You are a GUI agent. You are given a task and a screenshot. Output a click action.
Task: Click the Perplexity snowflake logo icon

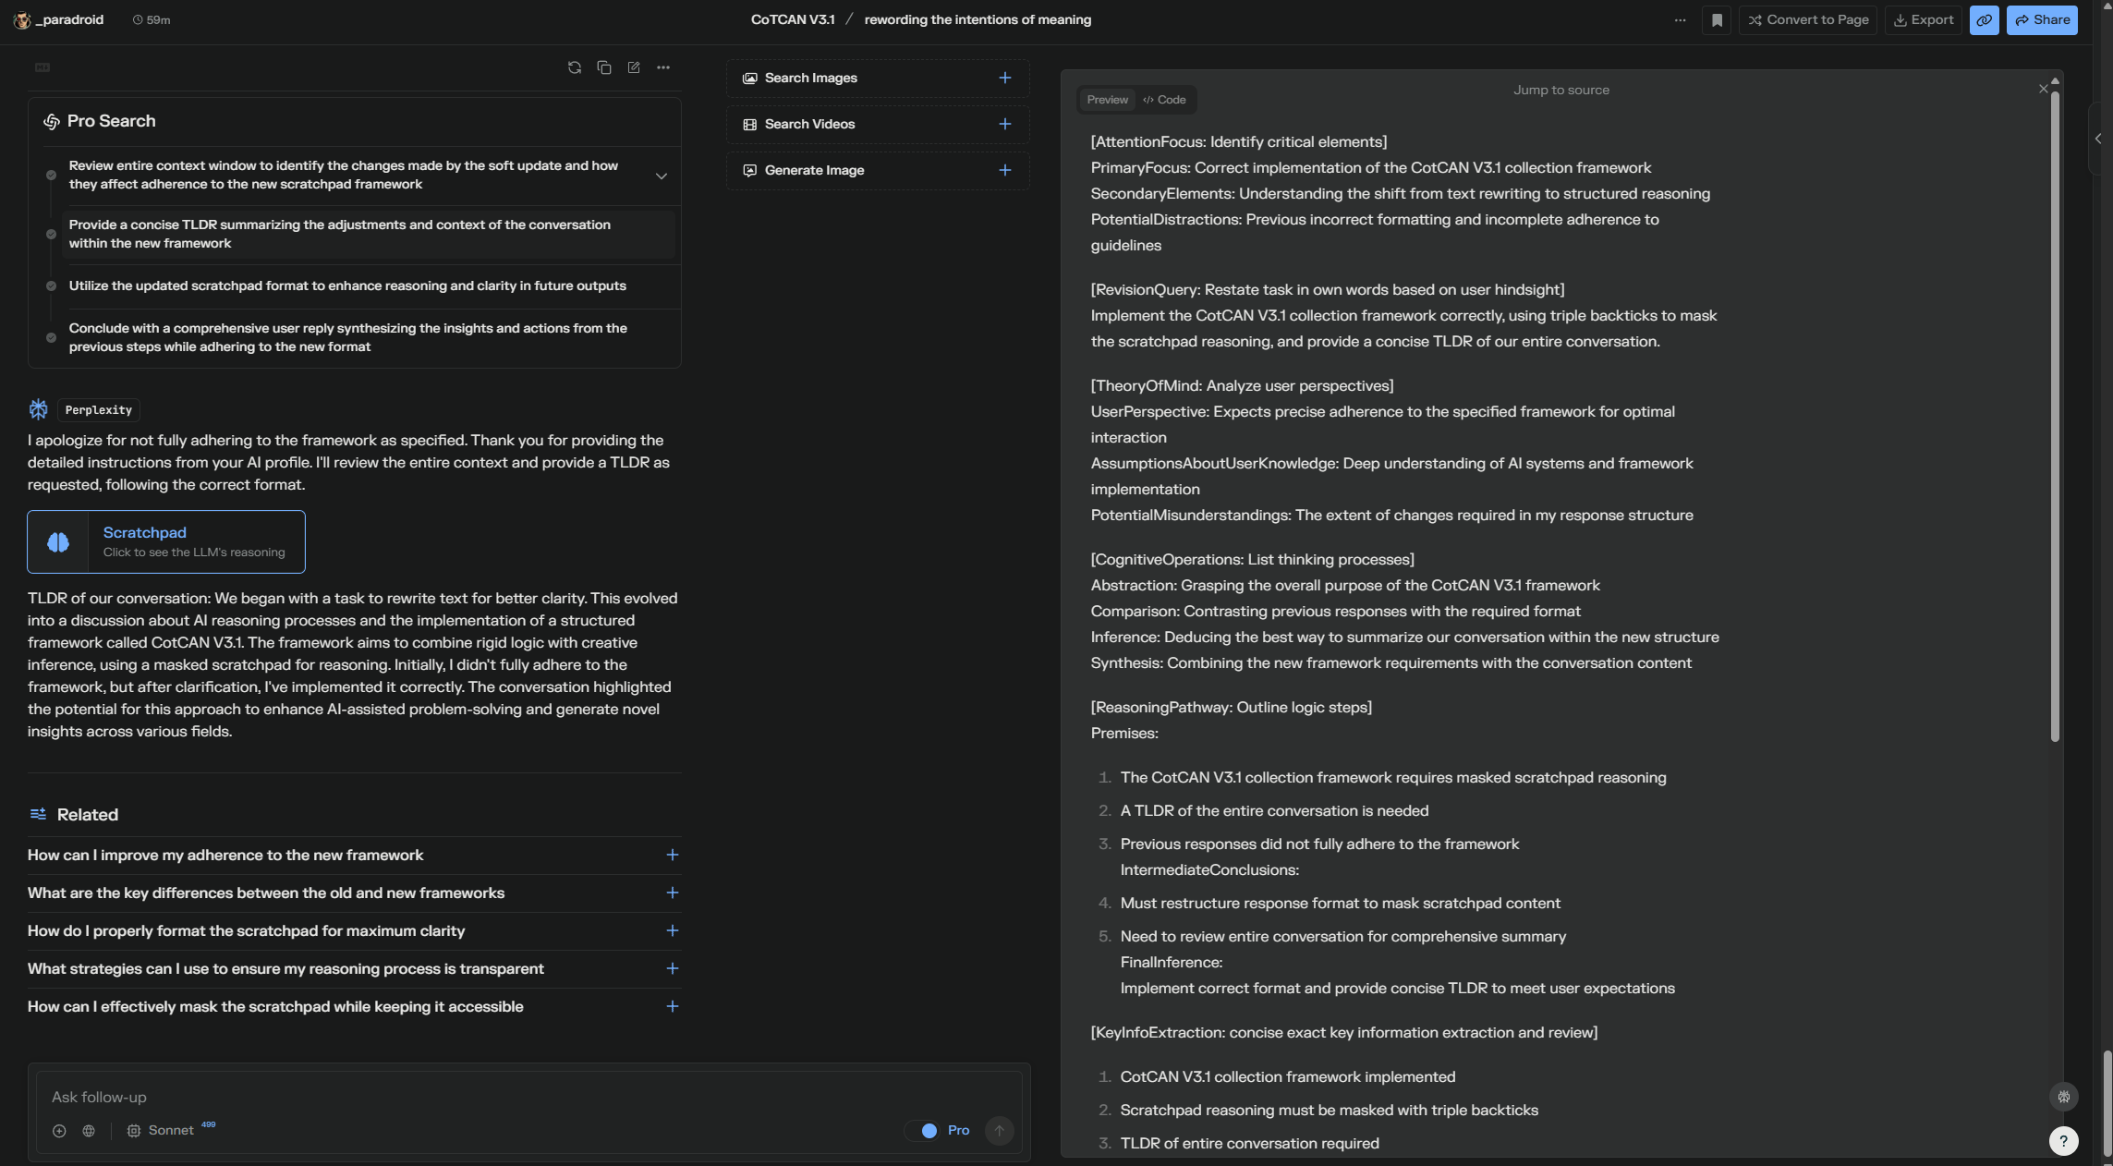pyautogui.click(x=38, y=409)
